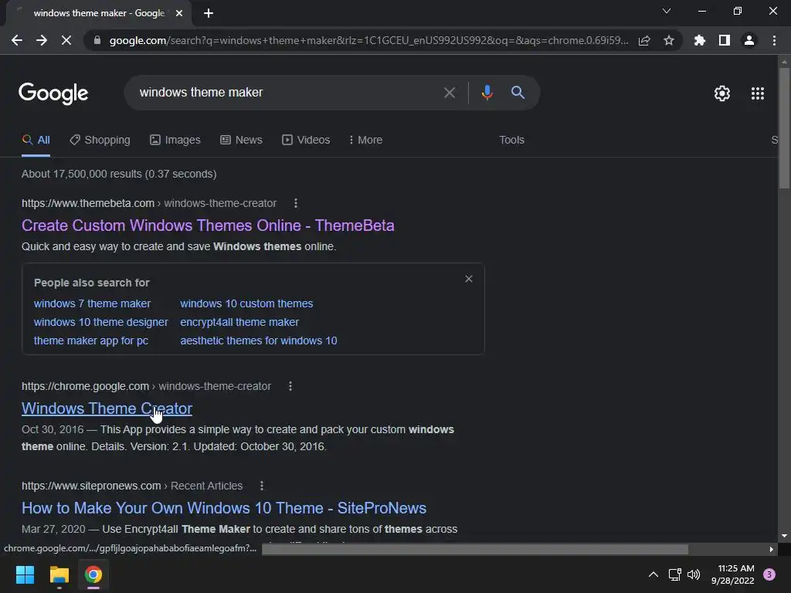Open How to Make Your Own Windows 10 Theme

pos(224,508)
